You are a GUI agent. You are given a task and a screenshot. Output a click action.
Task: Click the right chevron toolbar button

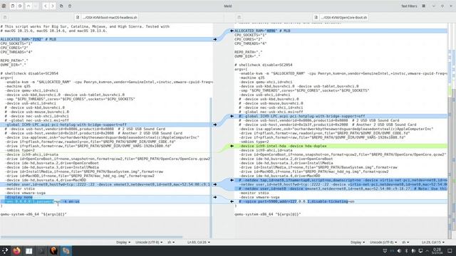click(x=53, y=6)
